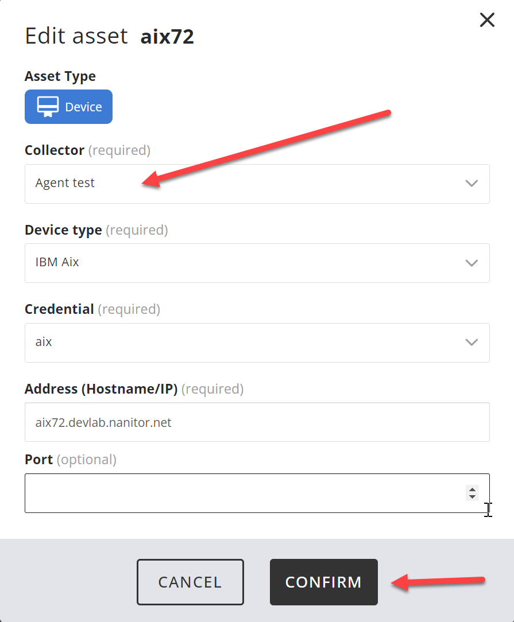Click the Collector field label
The width and height of the screenshot is (514, 622).
tap(55, 150)
